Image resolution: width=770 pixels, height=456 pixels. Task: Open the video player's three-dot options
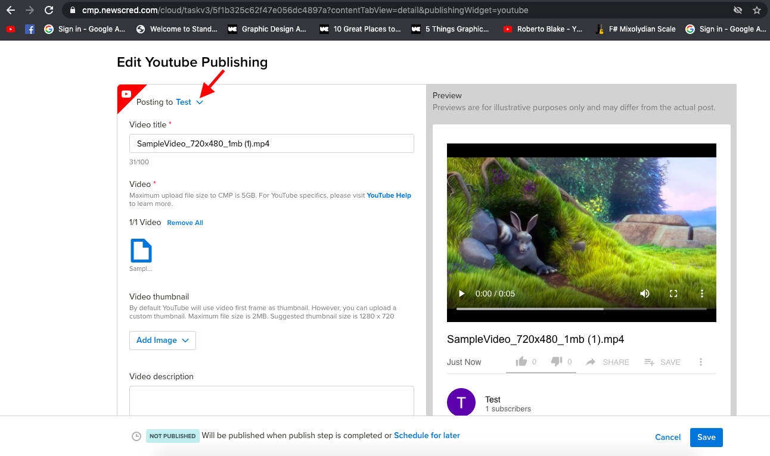[x=702, y=293]
